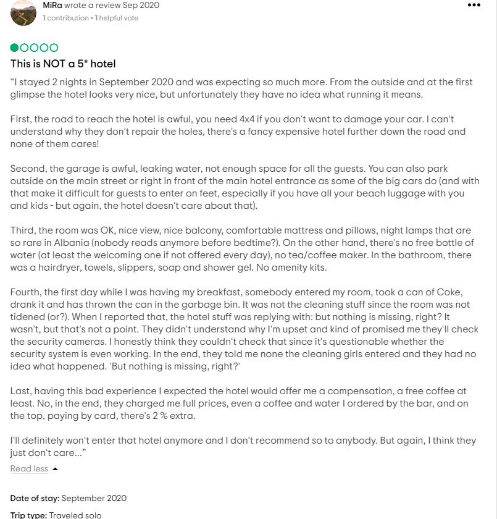Click the paragraph starting with "Second, the garage"
Image resolution: width=497 pixels, height=519 pixels.
pyautogui.click(x=238, y=187)
